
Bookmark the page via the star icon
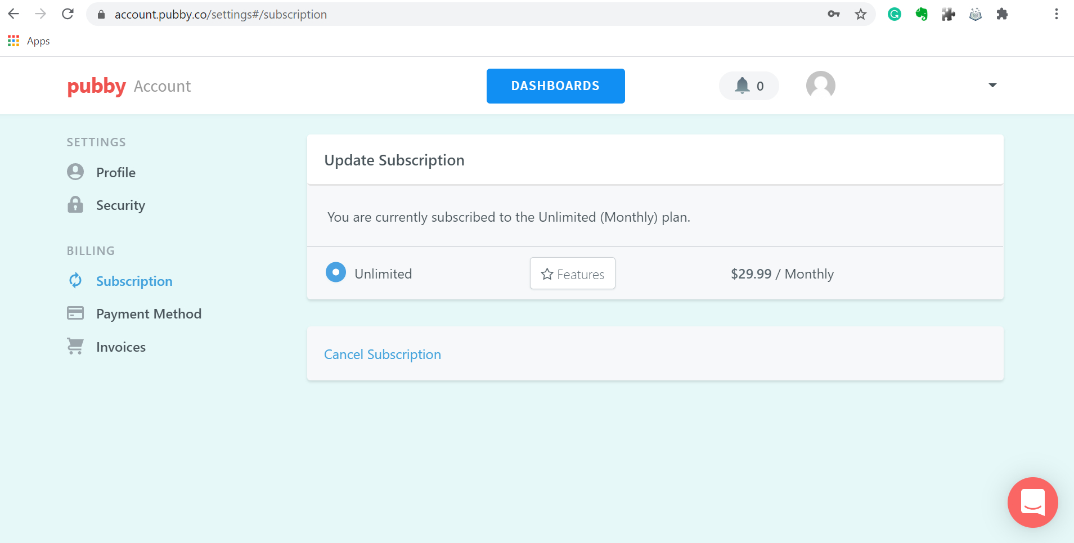pos(860,14)
